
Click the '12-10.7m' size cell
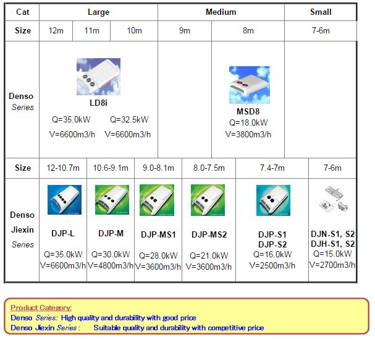point(63,168)
